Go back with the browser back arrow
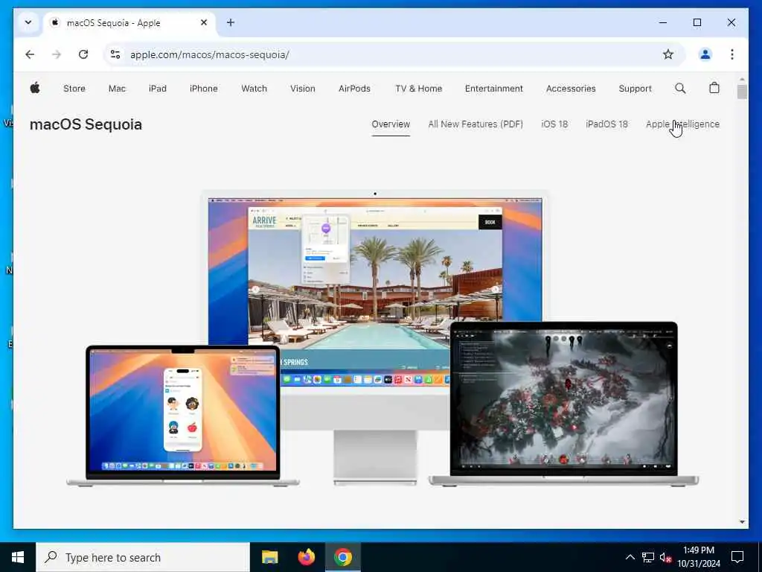Viewport: 762px width, 572px height. point(30,54)
